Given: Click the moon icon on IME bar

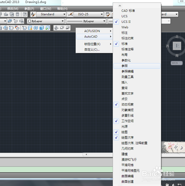Looking at the screenshot, I should [181, 148].
